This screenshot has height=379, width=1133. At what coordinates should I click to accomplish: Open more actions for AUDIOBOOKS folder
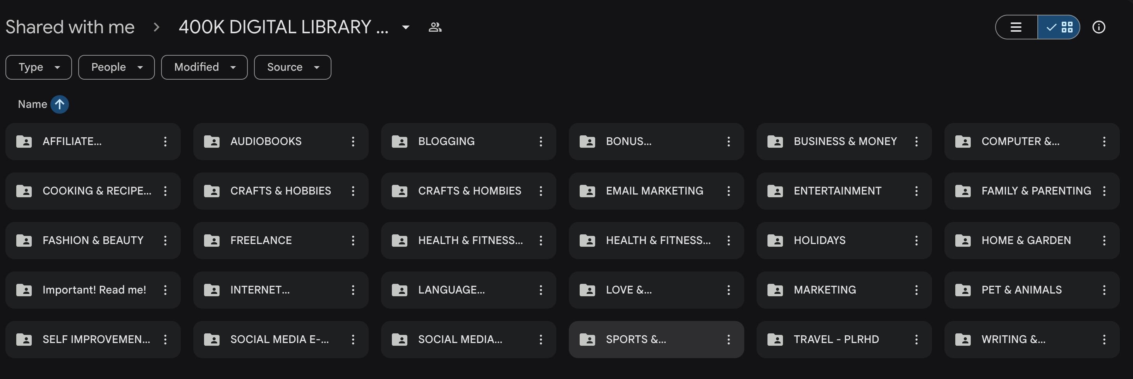tap(353, 142)
